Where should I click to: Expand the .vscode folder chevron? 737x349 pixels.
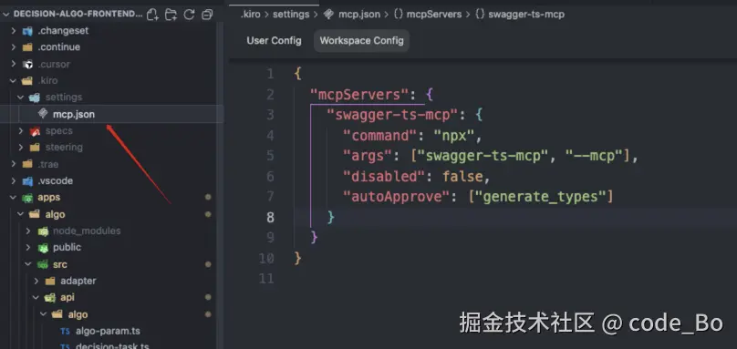(x=14, y=180)
